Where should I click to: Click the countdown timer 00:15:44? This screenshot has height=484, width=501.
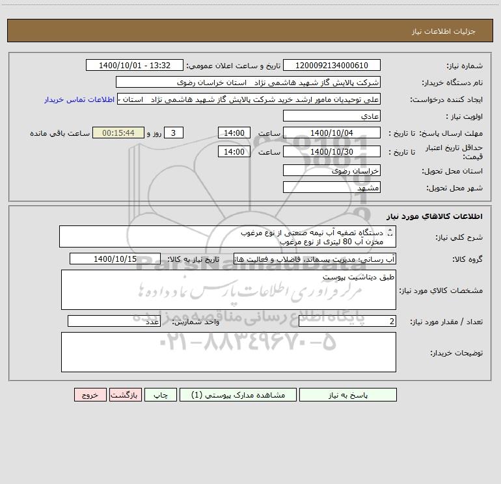pyautogui.click(x=118, y=133)
